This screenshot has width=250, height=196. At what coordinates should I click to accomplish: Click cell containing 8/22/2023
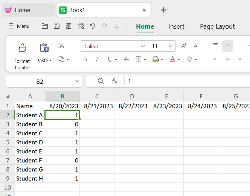click(x=132, y=106)
